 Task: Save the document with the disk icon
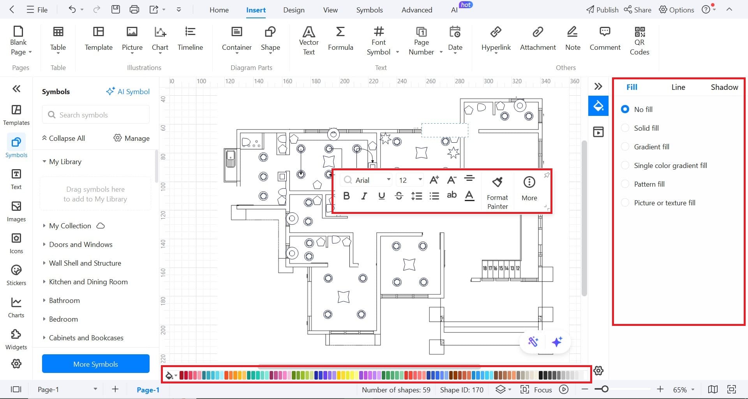[116, 9]
